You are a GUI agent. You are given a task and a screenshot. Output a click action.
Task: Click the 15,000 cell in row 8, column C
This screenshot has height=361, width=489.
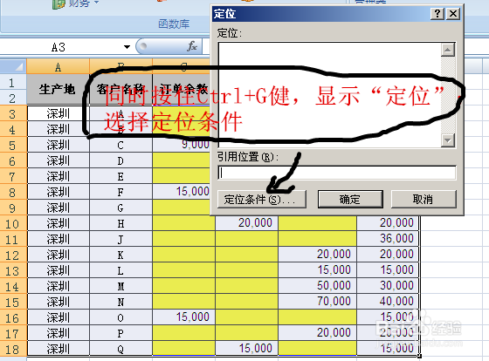pos(182,192)
